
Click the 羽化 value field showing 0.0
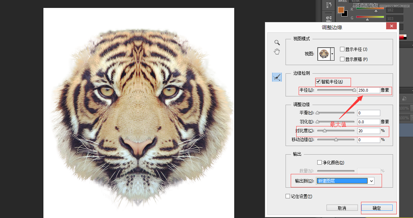[369, 122]
